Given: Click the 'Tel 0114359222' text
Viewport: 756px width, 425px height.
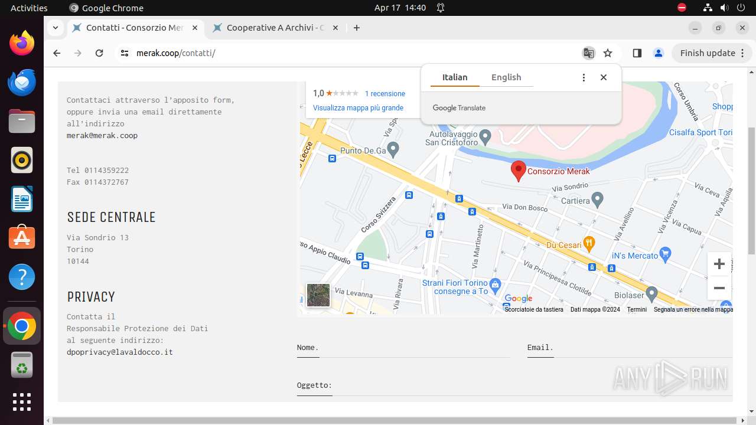Looking at the screenshot, I should pyautogui.click(x=97, y=170).
